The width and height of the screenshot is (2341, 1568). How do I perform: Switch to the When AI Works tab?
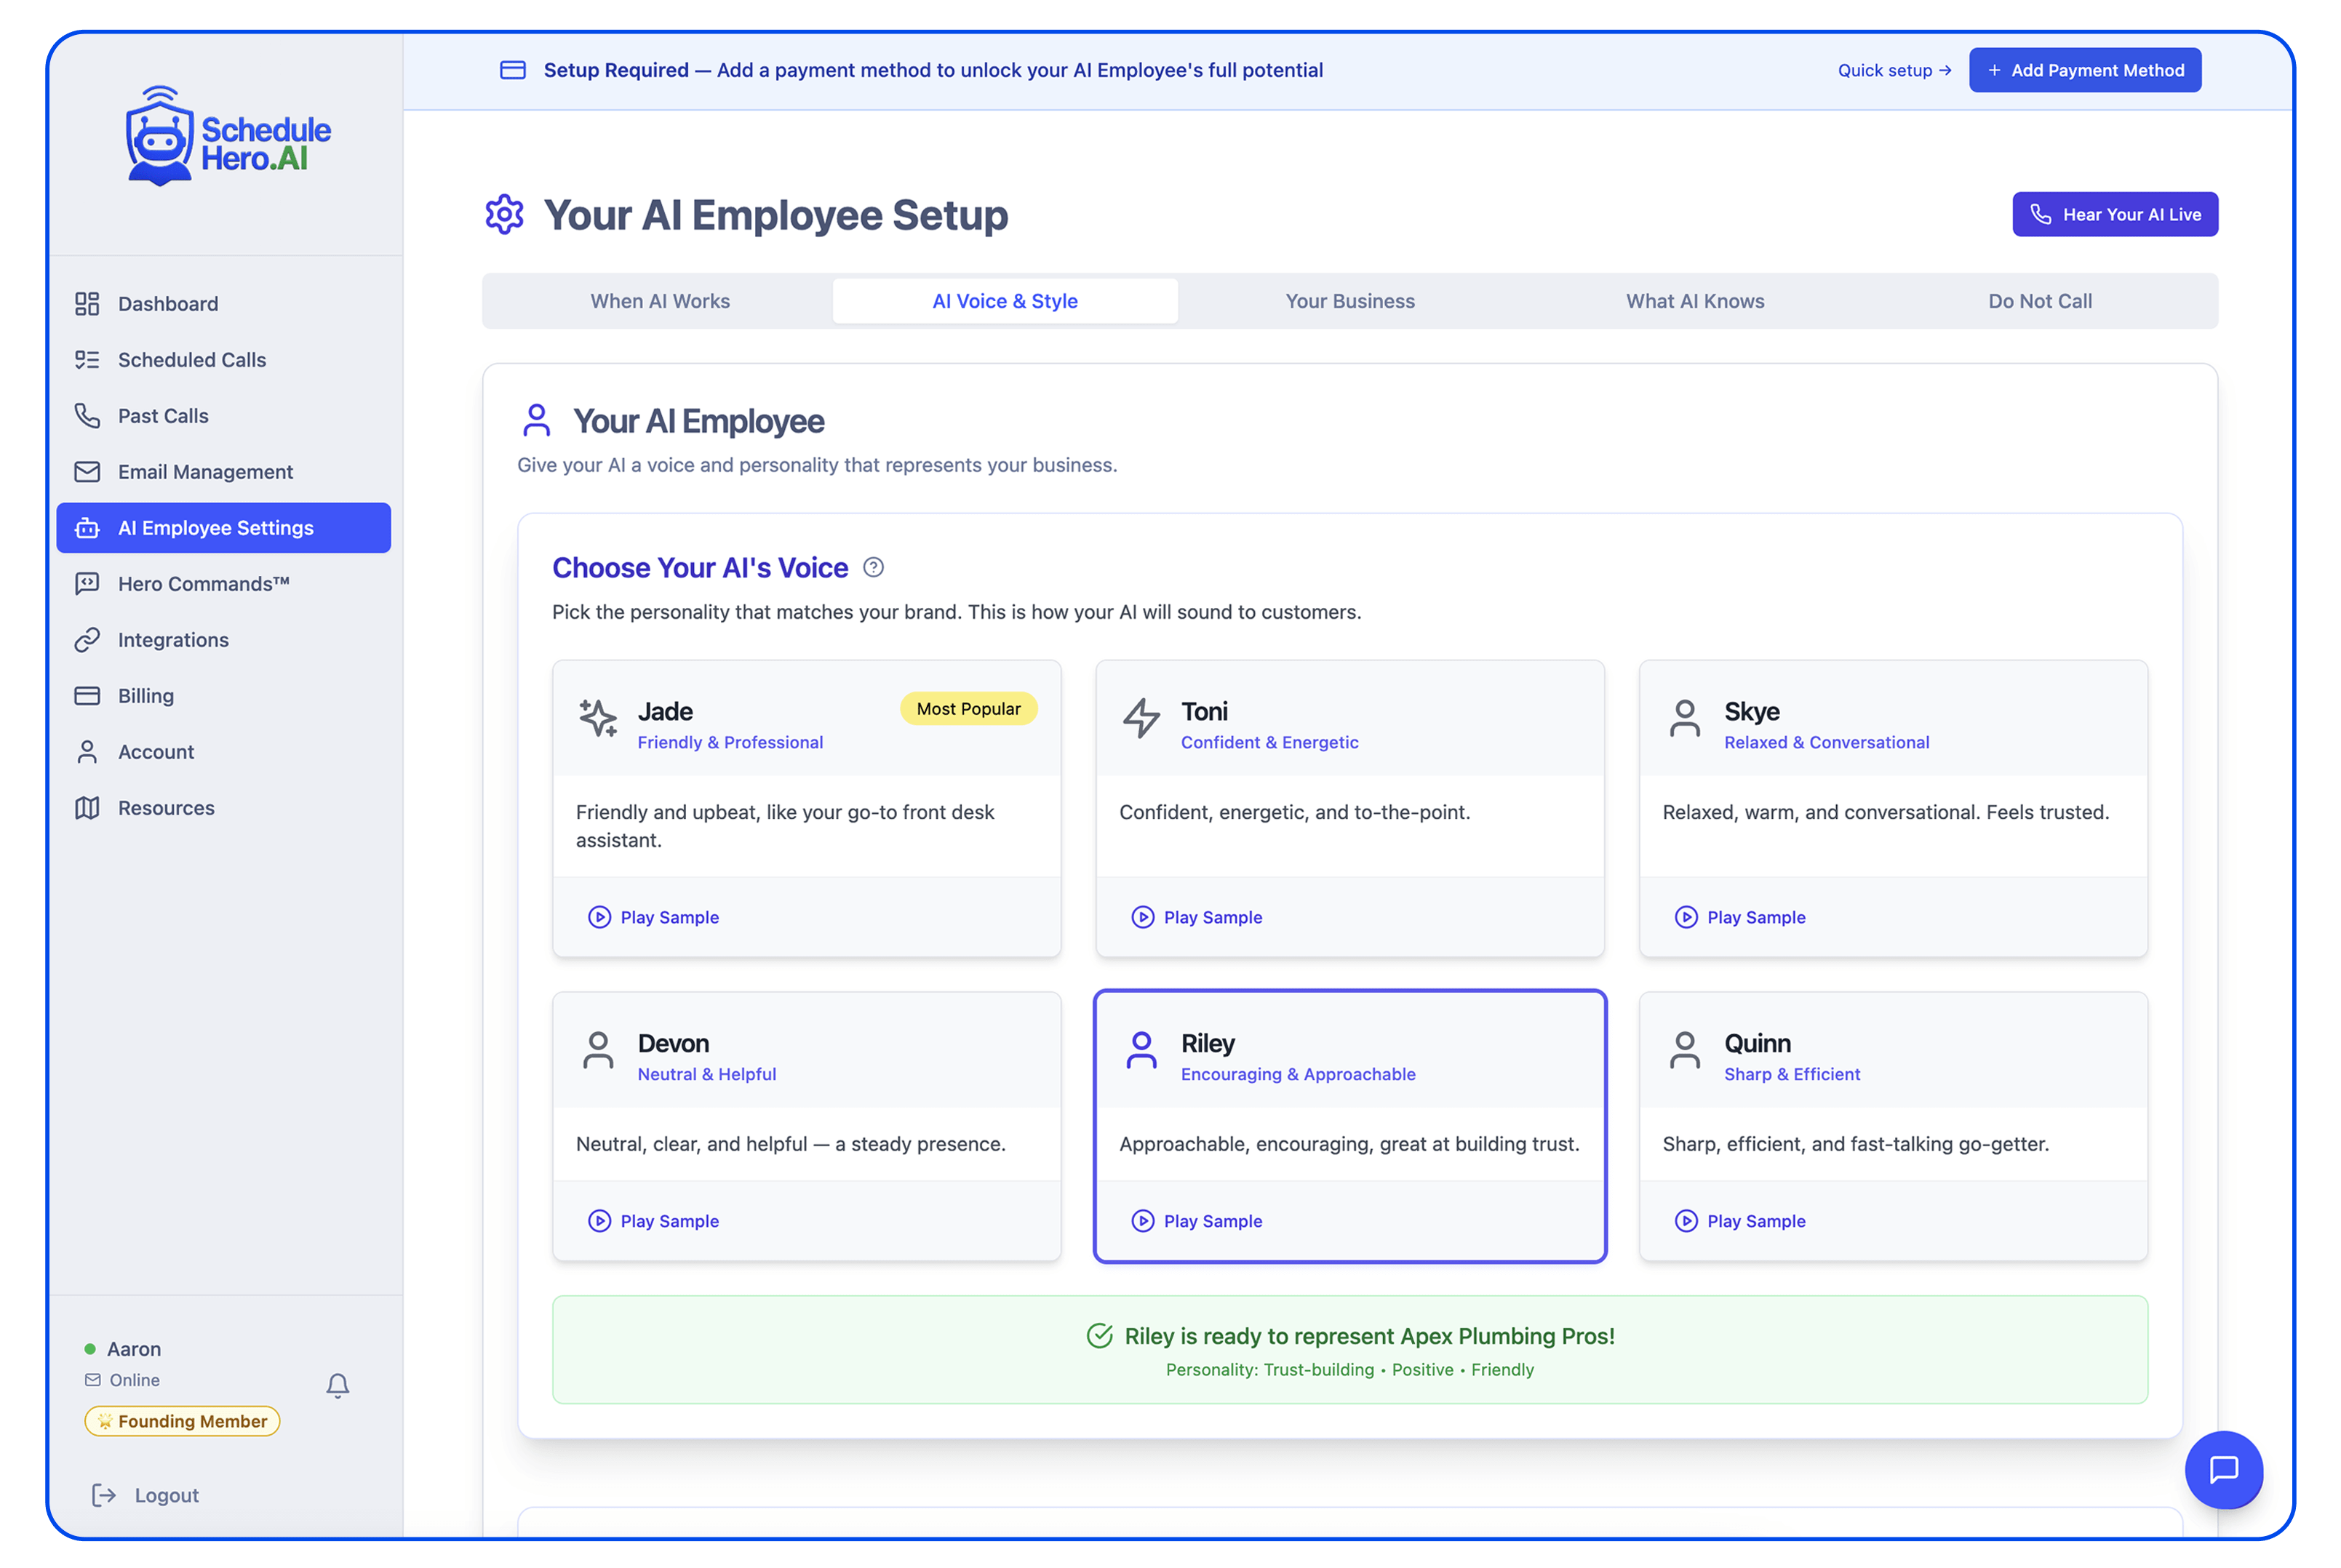click(660, 301)
